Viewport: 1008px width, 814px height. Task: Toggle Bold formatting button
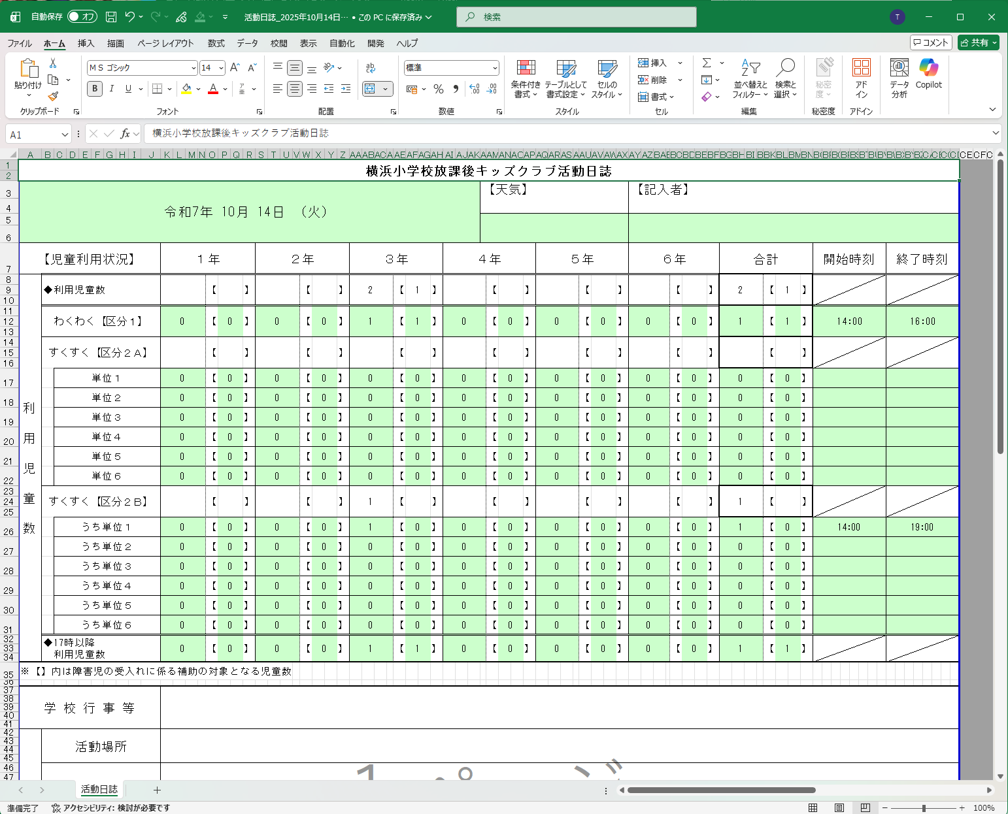coord(95,89)
